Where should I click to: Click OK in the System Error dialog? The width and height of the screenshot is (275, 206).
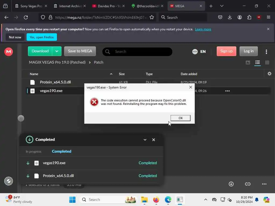click(180, 118)
